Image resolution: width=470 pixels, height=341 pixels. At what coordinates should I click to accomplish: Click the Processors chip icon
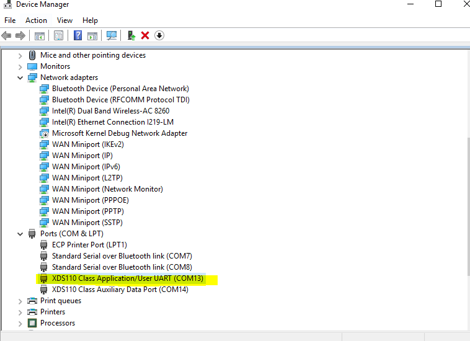click(x=32, y=323)
